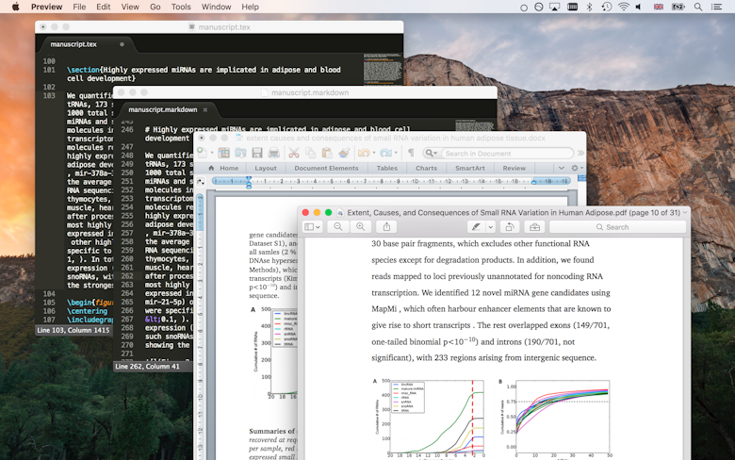Image resolution: width=735 pixels, height=460 pixels.
Task: Open the New Document dropdown arrow in Word
Action: click(x=212, y=153)
